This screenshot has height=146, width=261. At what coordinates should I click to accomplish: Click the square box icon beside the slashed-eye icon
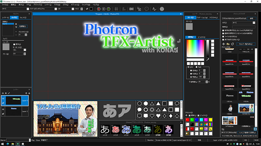(x=91, y=9)
